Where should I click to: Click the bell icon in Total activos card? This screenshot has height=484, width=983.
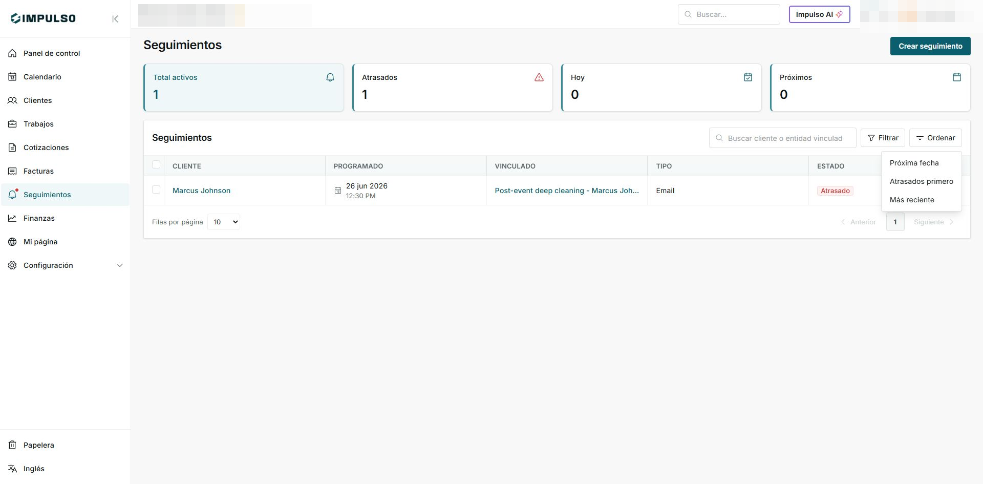(330, 77)
